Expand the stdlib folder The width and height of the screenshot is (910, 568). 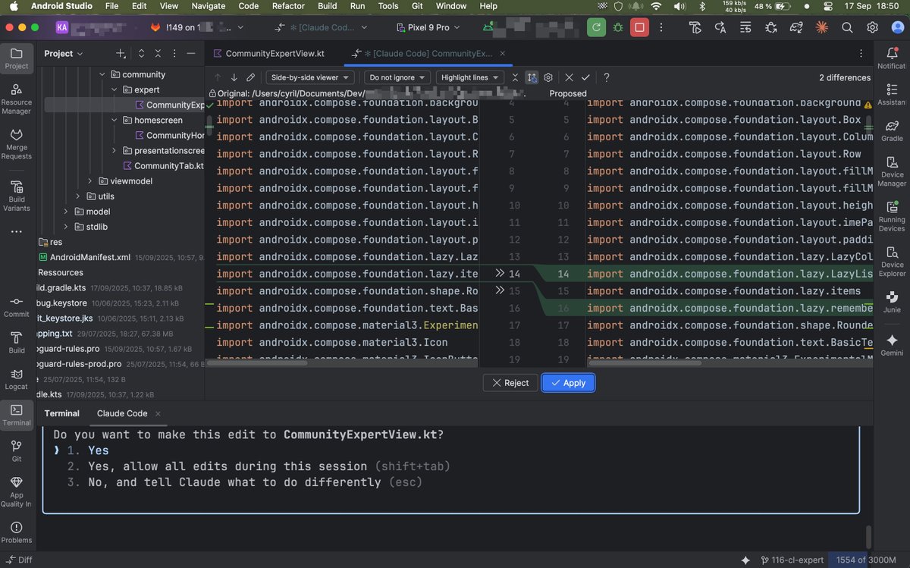pos(66,227)
